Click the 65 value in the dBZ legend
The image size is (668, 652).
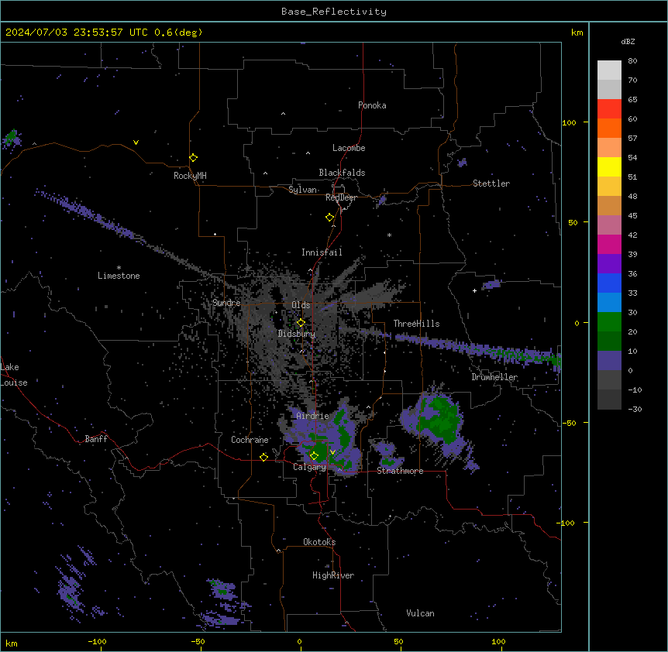click(632, 100)
